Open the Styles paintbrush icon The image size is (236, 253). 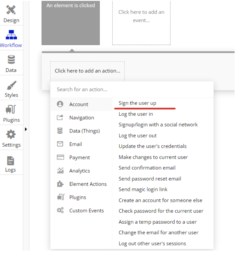[x=11, y=85]
